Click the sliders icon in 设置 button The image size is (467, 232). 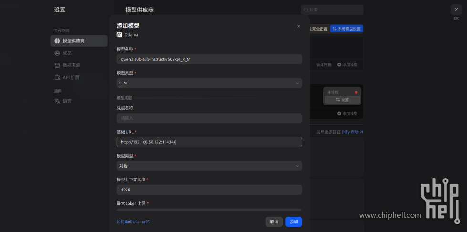pyautogui.click(x=338, y=100)
